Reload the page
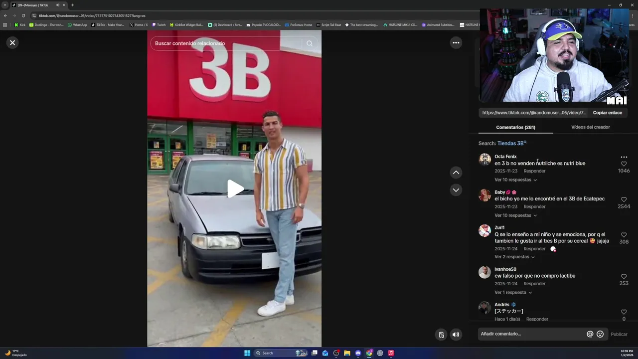Screen dimensions: 638x359 [23, 15]
